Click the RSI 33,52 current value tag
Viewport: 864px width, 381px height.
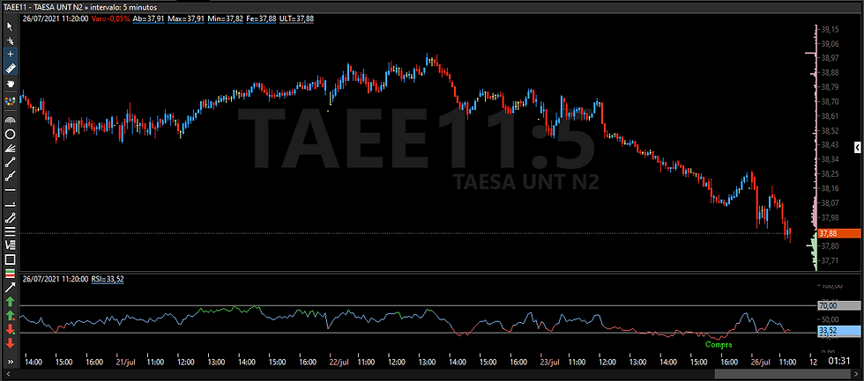pos(839,331)
